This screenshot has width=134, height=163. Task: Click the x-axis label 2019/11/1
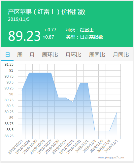tap(82, 146)
